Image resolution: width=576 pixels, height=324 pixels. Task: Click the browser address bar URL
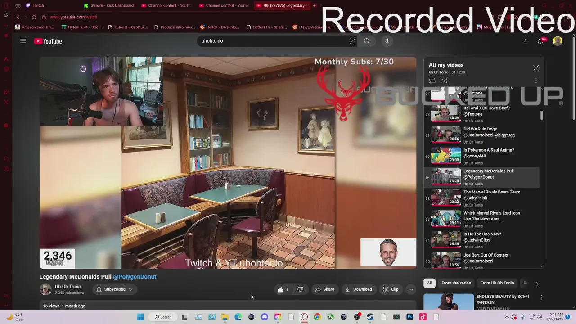click(x=73, y=17)
